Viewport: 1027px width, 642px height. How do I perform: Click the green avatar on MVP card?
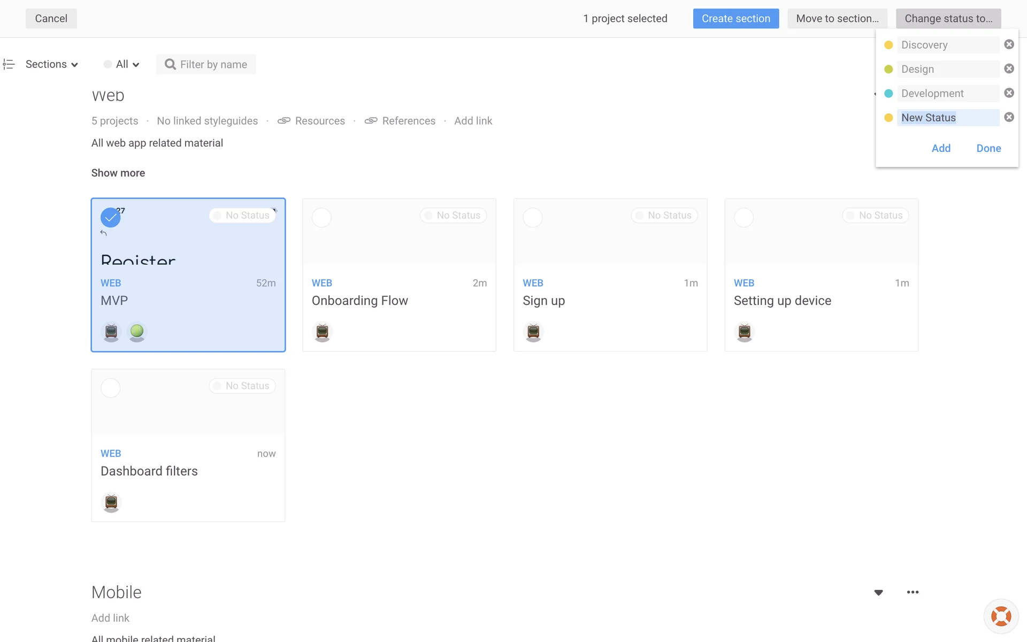coord(137,332)
